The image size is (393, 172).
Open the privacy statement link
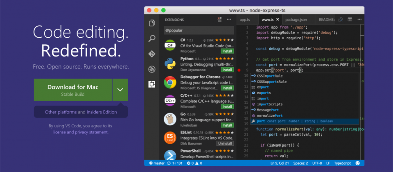pos(92,132)
